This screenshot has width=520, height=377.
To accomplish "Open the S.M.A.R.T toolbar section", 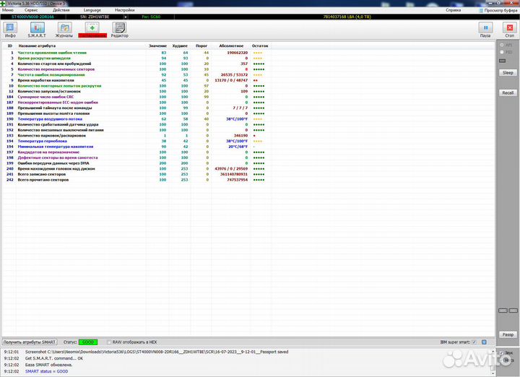I will [x=37, y=30].
